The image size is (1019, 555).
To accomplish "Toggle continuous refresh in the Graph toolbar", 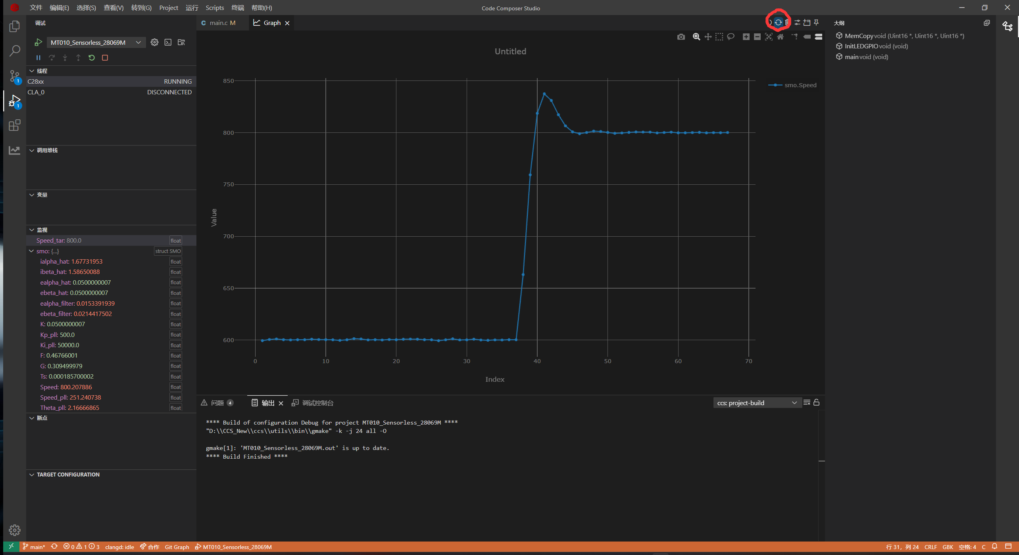I will pos(778,23).
